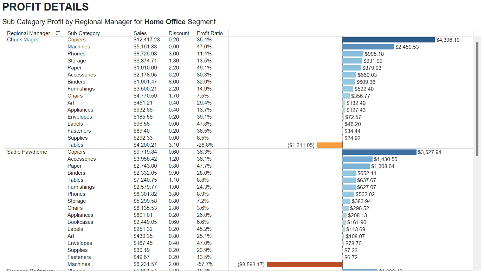Image resolution: width=484 pixels, height=274 pixels.
Task: Click the PROFIT DETAILS title
Action: (x=45, y=7)
